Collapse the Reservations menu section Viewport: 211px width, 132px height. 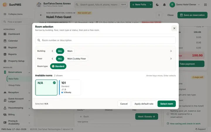point(29,72)
